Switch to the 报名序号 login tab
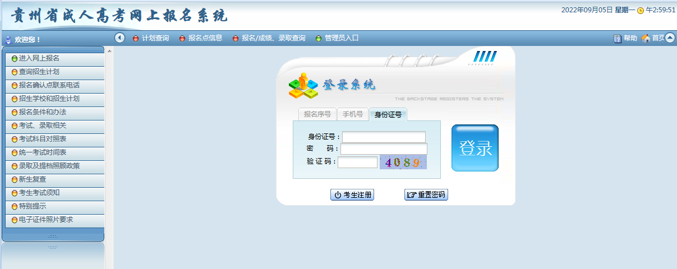 coord(317,114)
